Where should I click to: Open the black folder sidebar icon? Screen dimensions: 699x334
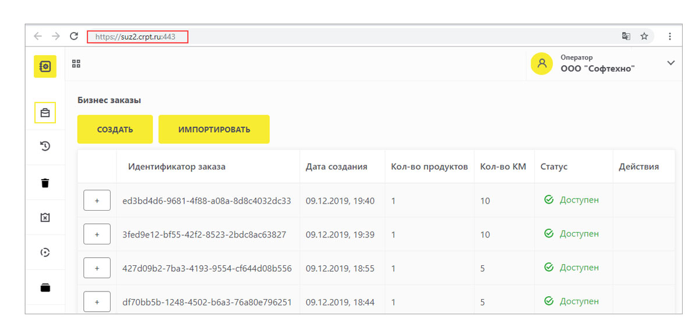(45, 287)
